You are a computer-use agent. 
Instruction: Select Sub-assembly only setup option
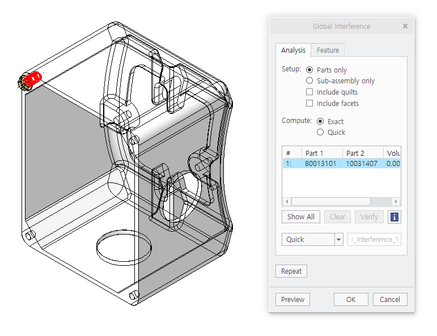tap(309, 81)
